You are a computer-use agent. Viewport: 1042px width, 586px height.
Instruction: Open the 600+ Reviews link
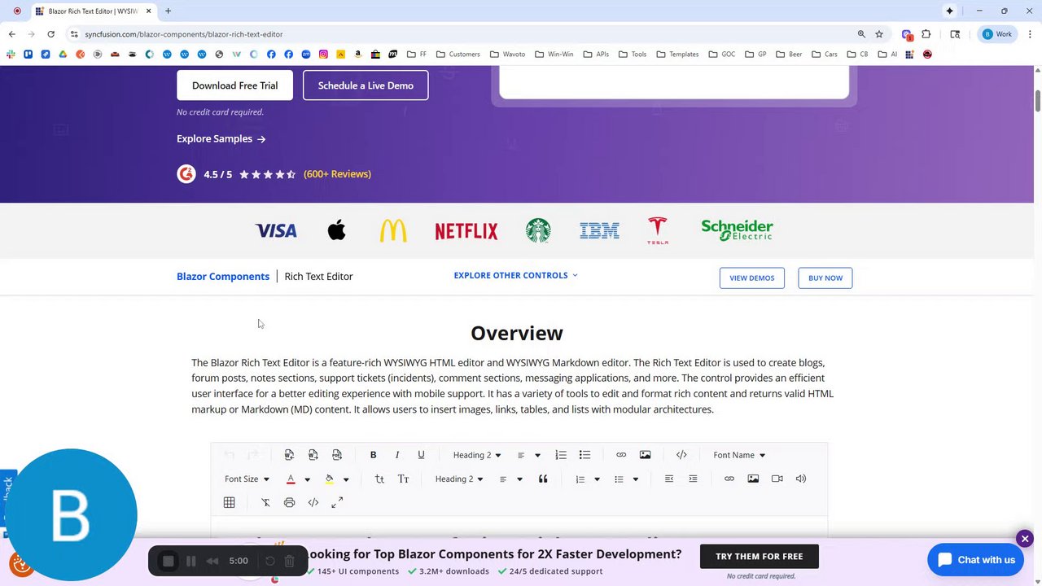click(337, 174)
